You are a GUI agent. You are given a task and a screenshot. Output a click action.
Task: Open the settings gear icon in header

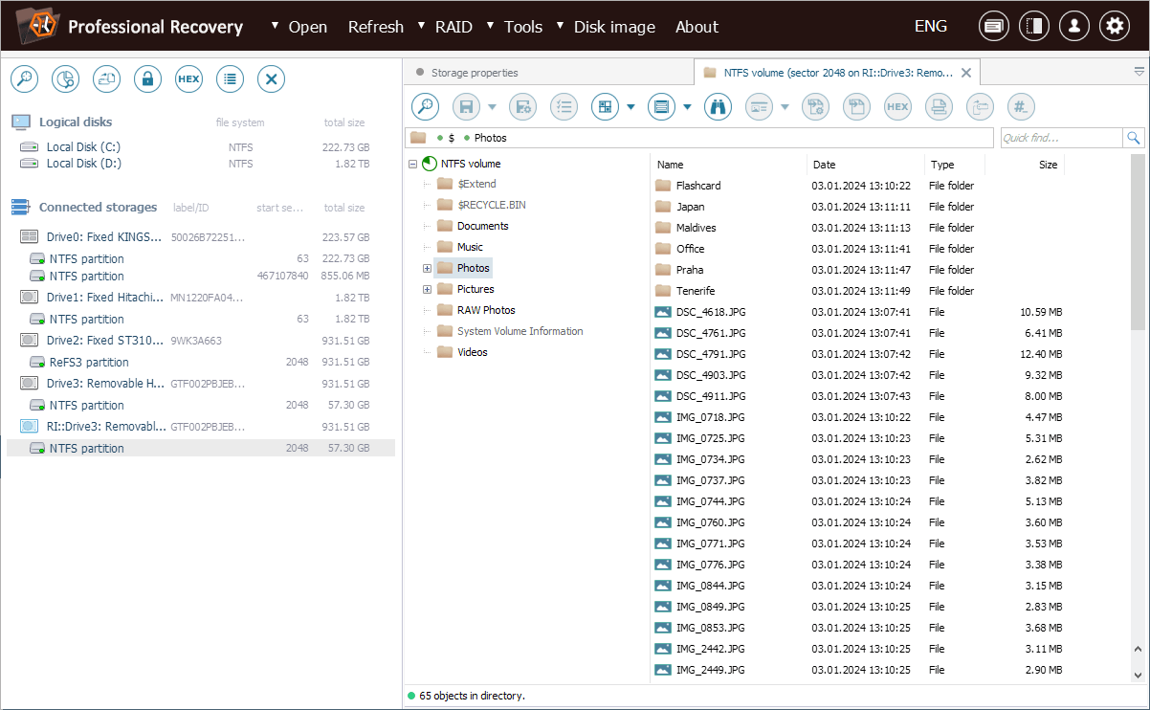pos(1115,27)
